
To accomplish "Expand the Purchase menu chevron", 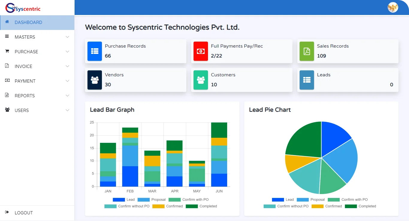I will click(x=67, y=52).
